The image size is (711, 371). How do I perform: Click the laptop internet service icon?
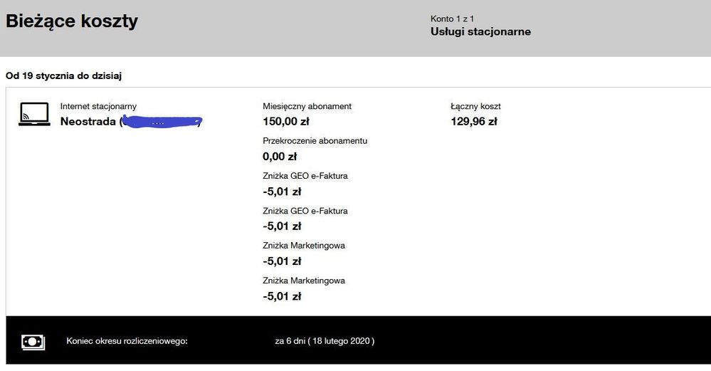point(34,114)
